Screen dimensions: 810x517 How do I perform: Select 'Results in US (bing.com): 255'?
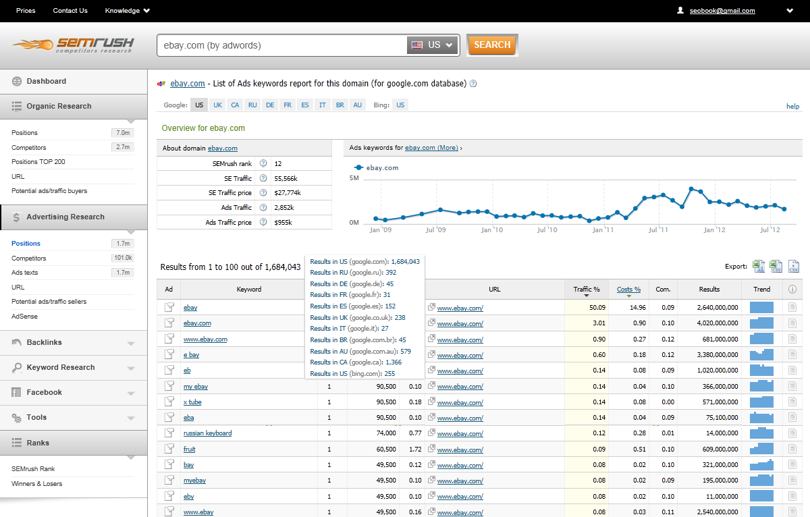(352, 373)
